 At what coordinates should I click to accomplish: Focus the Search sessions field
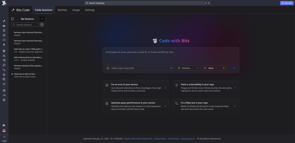25,25
